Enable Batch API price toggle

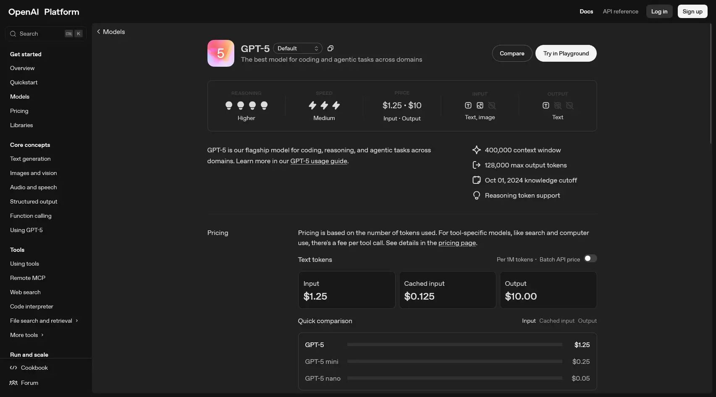click(x=590, y=258)
